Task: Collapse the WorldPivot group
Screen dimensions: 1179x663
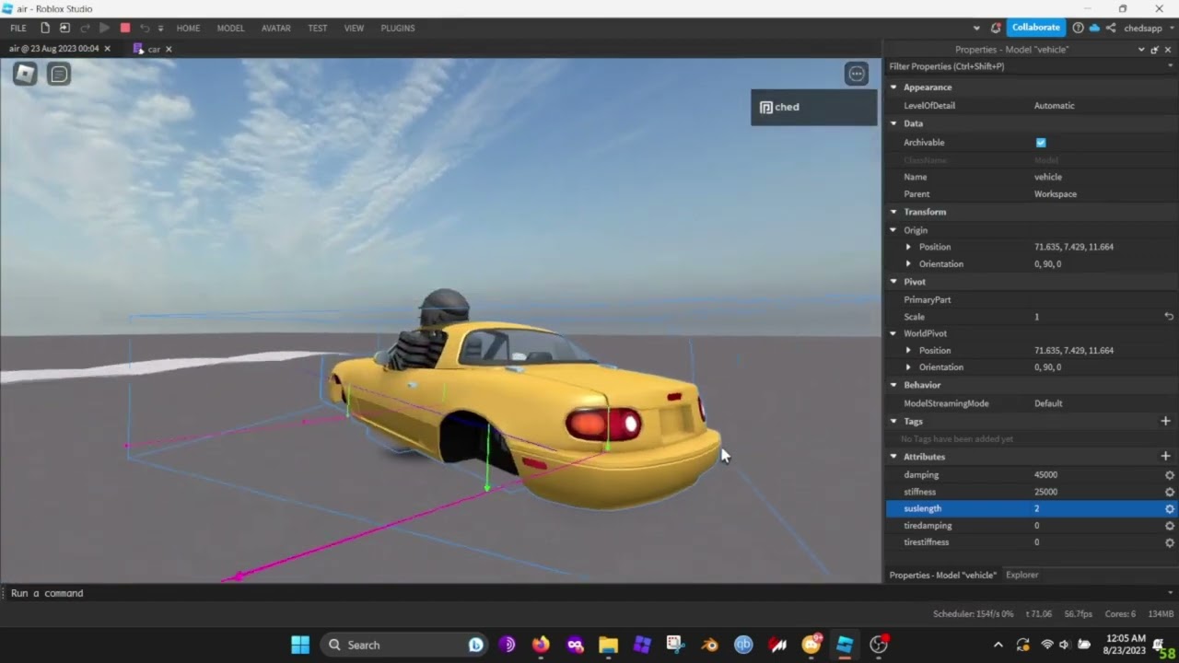Action: [893, 333]
